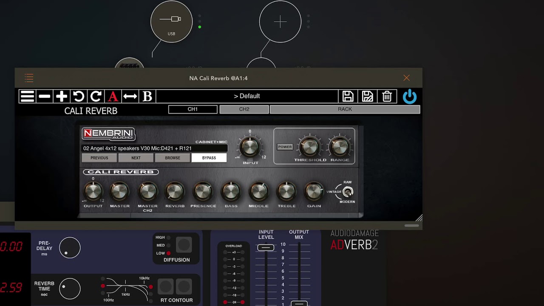Image resolution: width=544 pixels, height=306 pixels.
Task: Toggle the cabinet BYPASS button
Action: click(209, 158)
